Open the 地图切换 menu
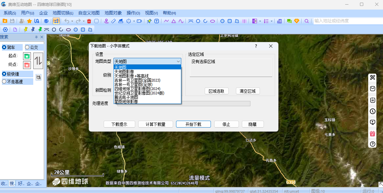The image size is (383, 193). tap(62, 13)
